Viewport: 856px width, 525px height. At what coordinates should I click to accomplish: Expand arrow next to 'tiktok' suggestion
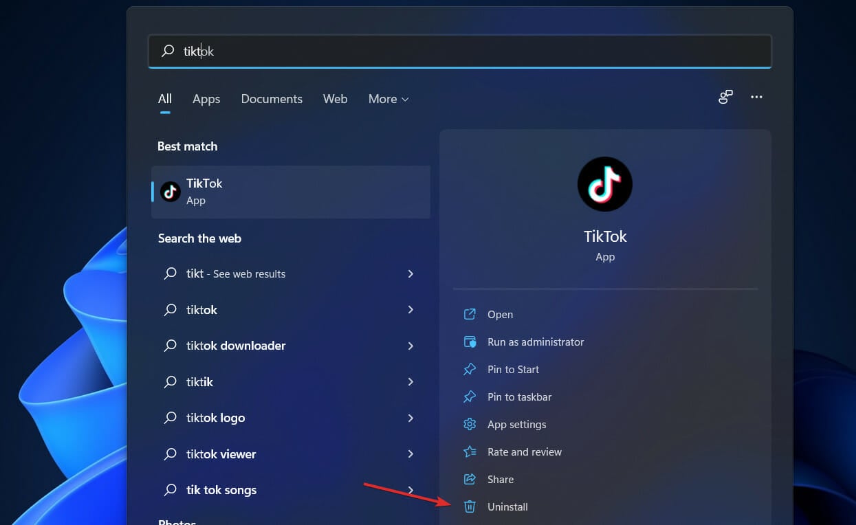[x=410, y=310]
